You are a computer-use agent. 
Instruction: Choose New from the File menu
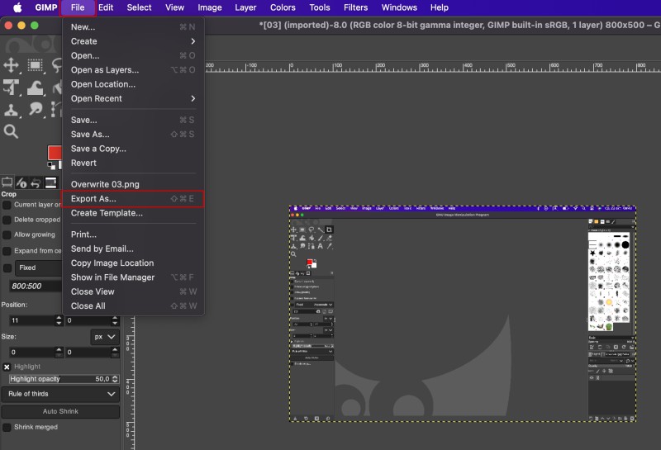133,27
